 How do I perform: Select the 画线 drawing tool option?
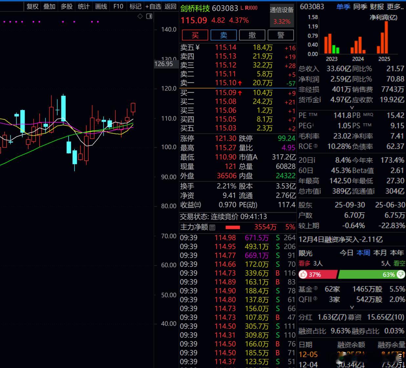point(101,6)
